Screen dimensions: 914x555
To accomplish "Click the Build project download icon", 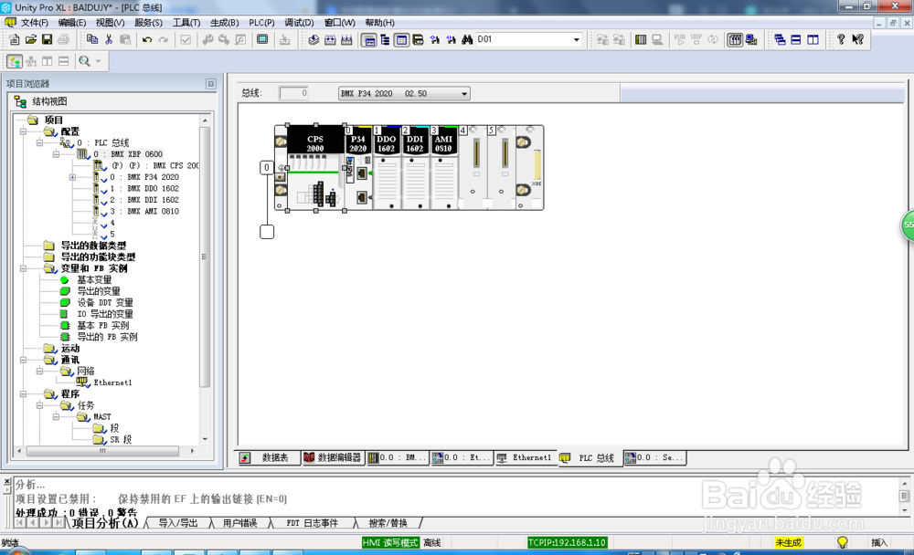I will pos(314,39).
